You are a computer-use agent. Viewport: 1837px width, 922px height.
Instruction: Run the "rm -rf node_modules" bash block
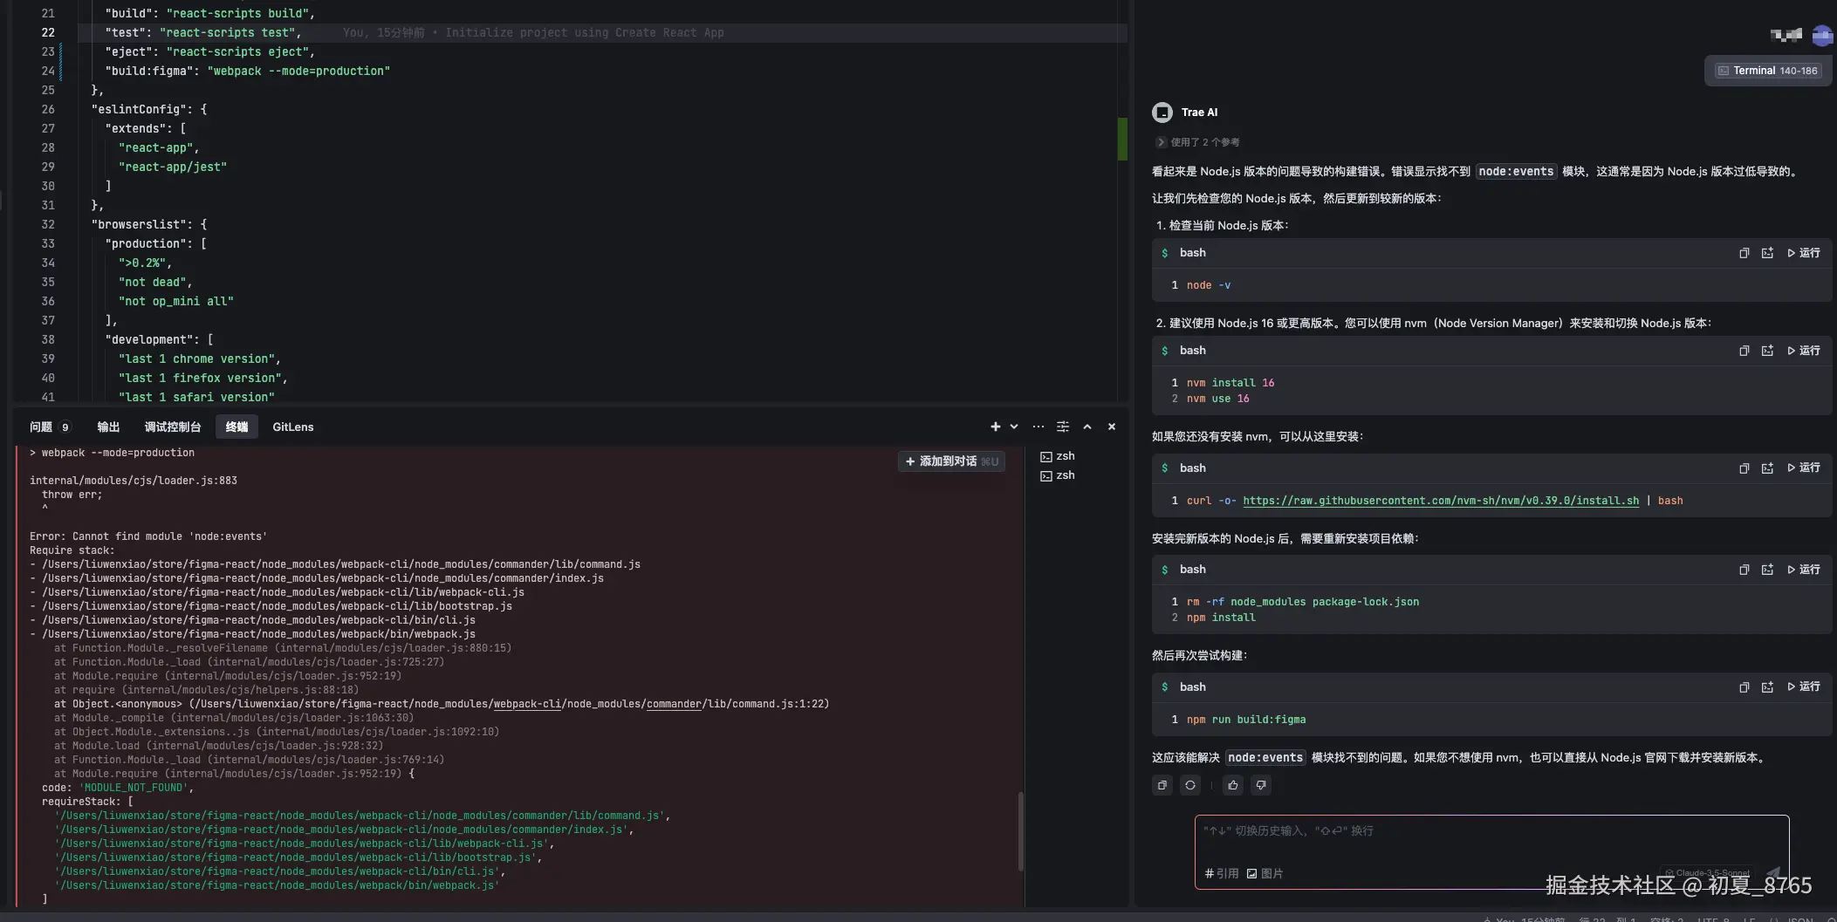1804,570
